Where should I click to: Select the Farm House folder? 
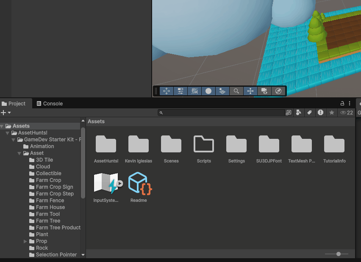[x=50, y=207]
